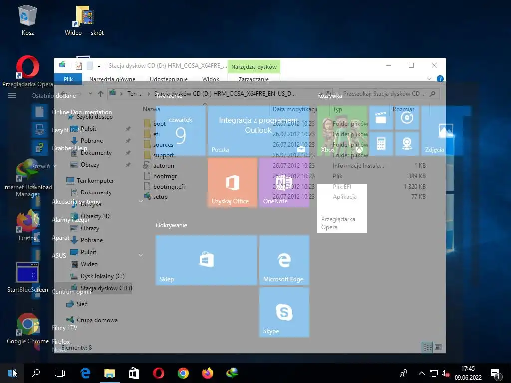Launch Przeglądarka Opera from the desktop
The image size is (511, 383).
point(28,72)
